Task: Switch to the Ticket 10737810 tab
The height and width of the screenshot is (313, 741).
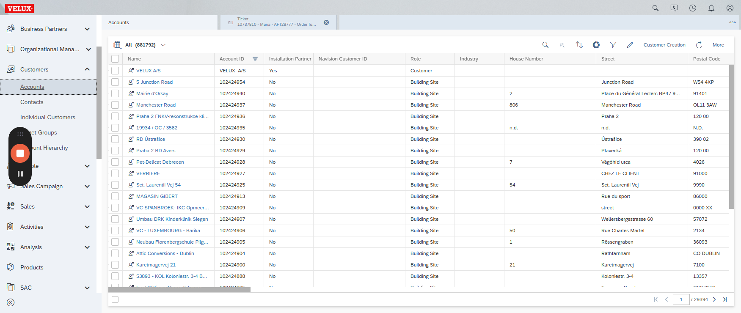Action: tap(276, 22)
